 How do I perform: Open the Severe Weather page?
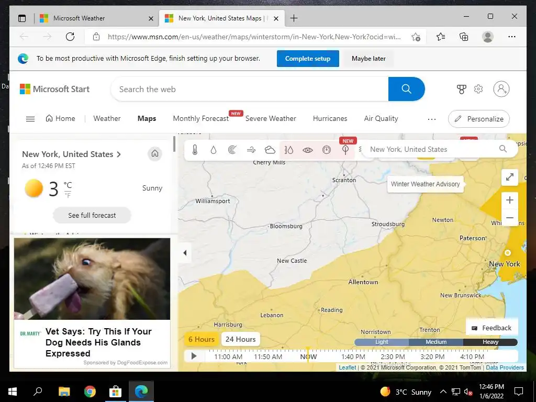pos(271,118)
